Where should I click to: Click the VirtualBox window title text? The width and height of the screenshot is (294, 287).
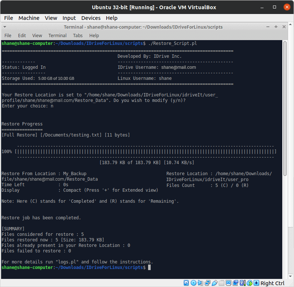pyautogui.click(x=154, y=7)
